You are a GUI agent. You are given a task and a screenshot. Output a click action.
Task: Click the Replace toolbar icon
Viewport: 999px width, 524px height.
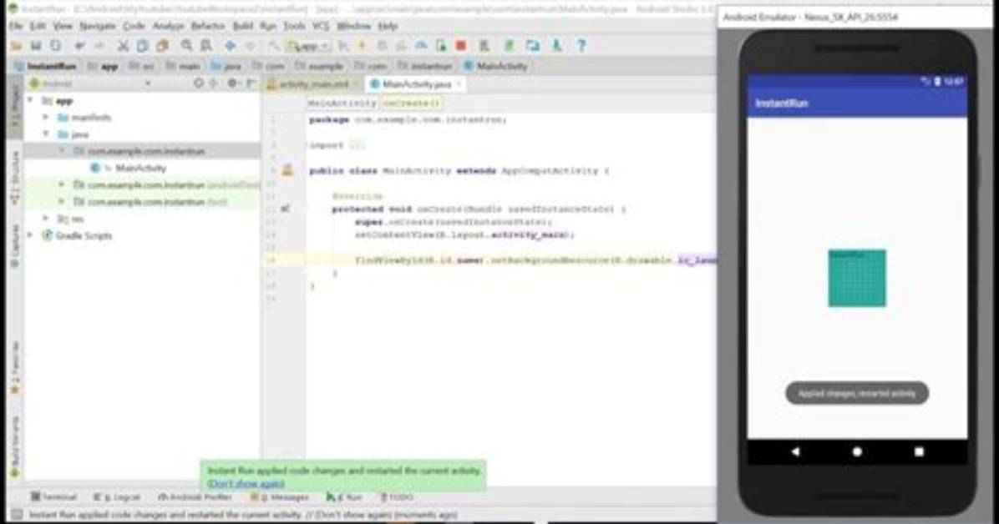point(206,46)
